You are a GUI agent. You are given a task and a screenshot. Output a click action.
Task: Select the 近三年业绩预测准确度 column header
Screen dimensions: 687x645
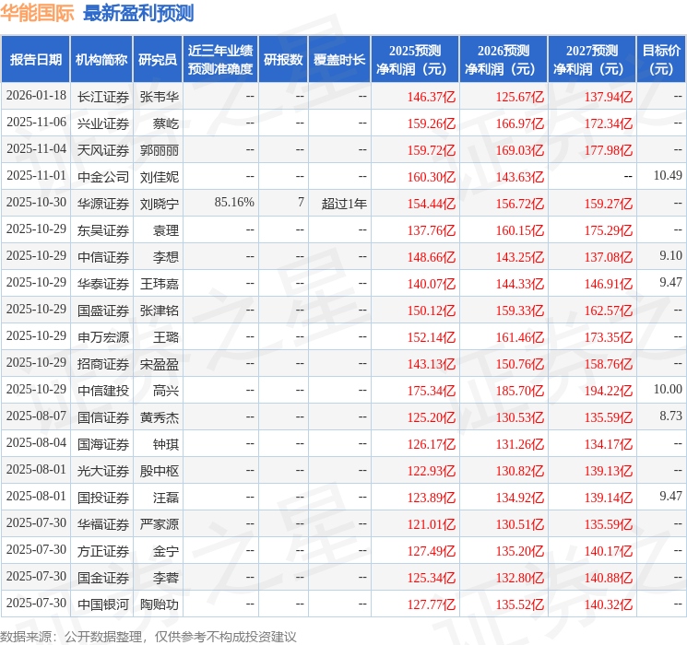coord(220,60)
